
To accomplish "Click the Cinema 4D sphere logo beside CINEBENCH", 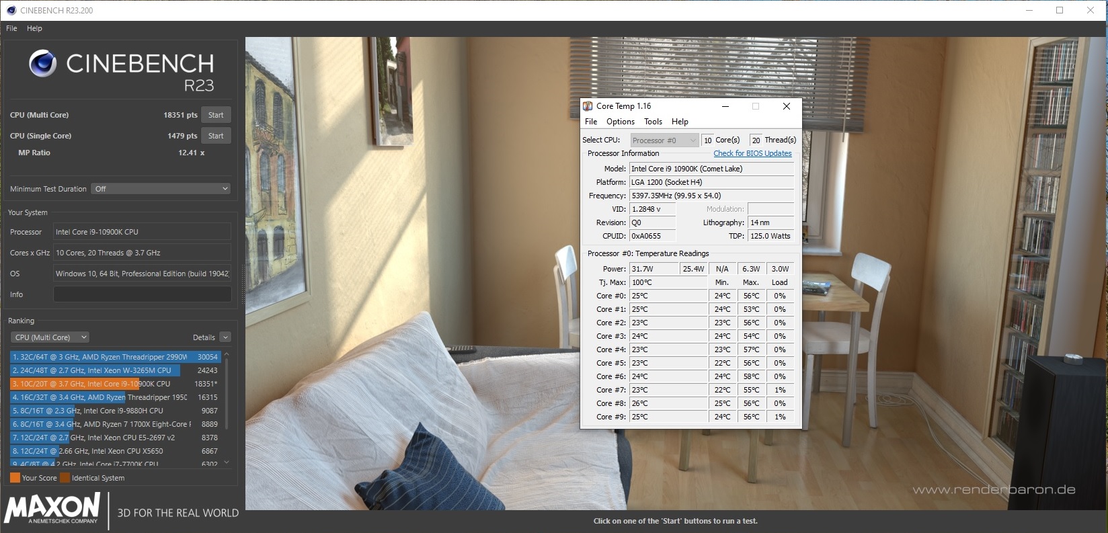I will click(43, 64).
